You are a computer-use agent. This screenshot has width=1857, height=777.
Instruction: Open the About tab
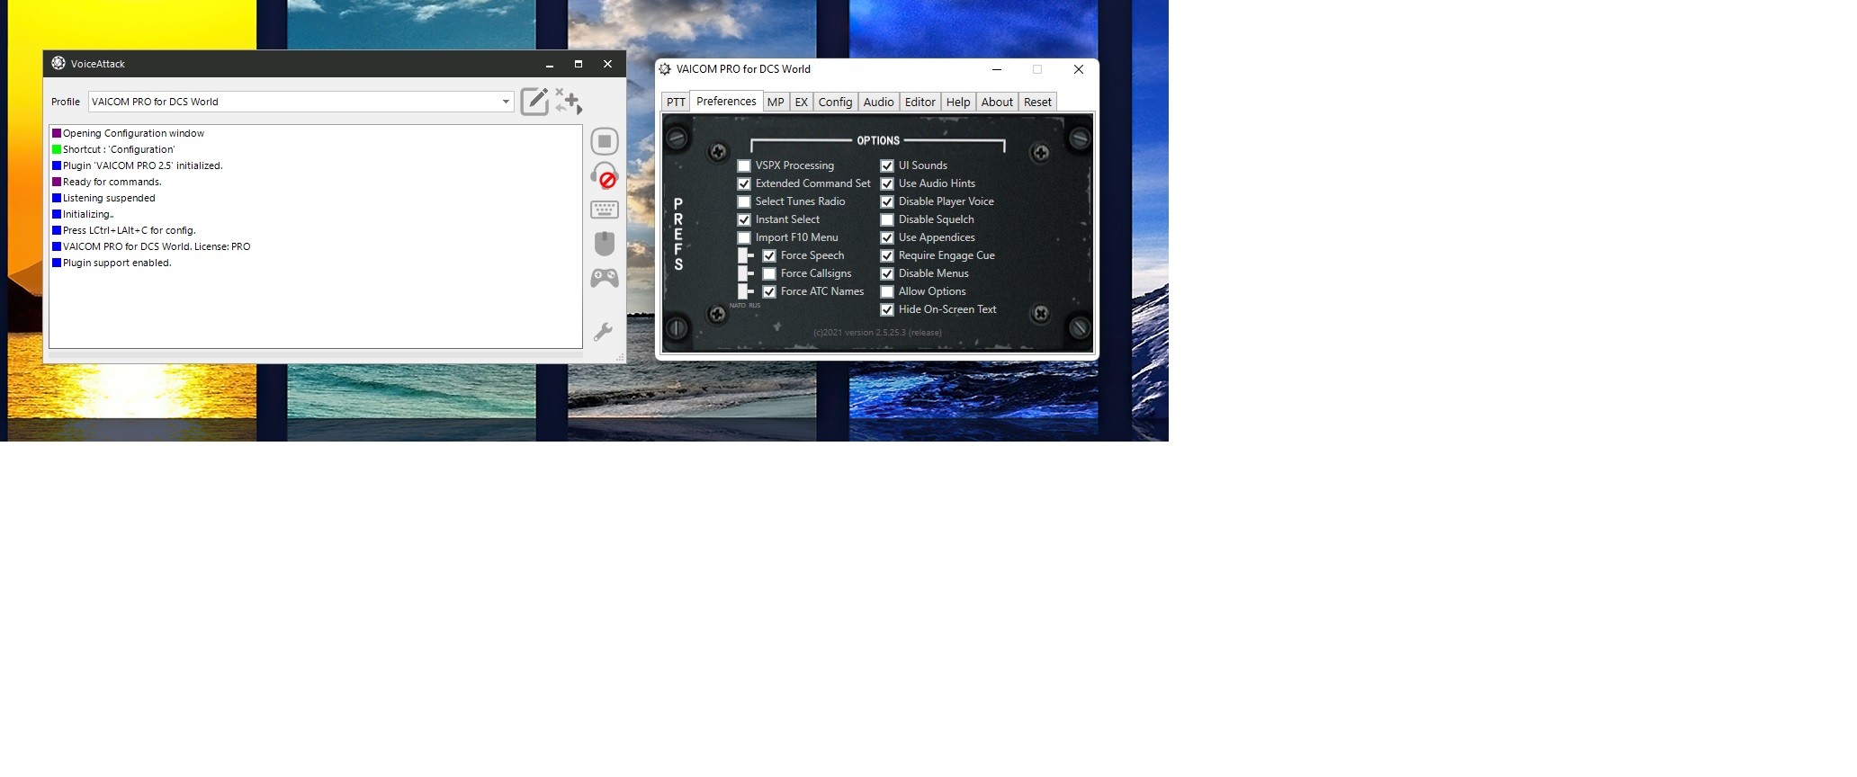pyautogui.click(x=997, y=103)
